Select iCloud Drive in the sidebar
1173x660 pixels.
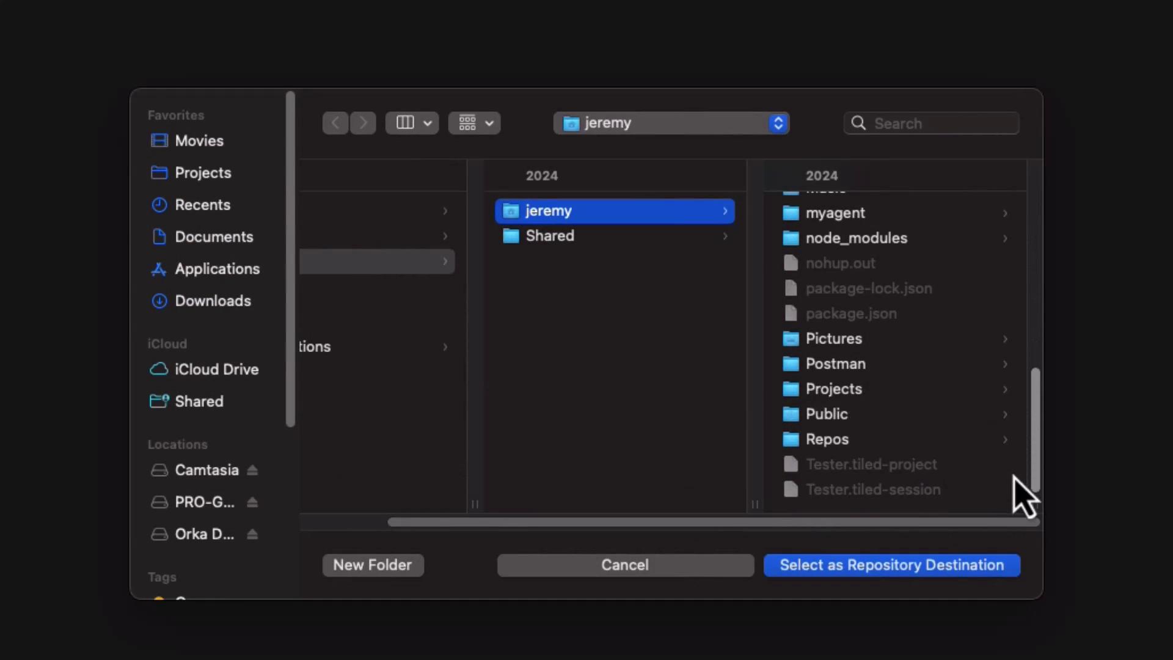coord(216,369)
